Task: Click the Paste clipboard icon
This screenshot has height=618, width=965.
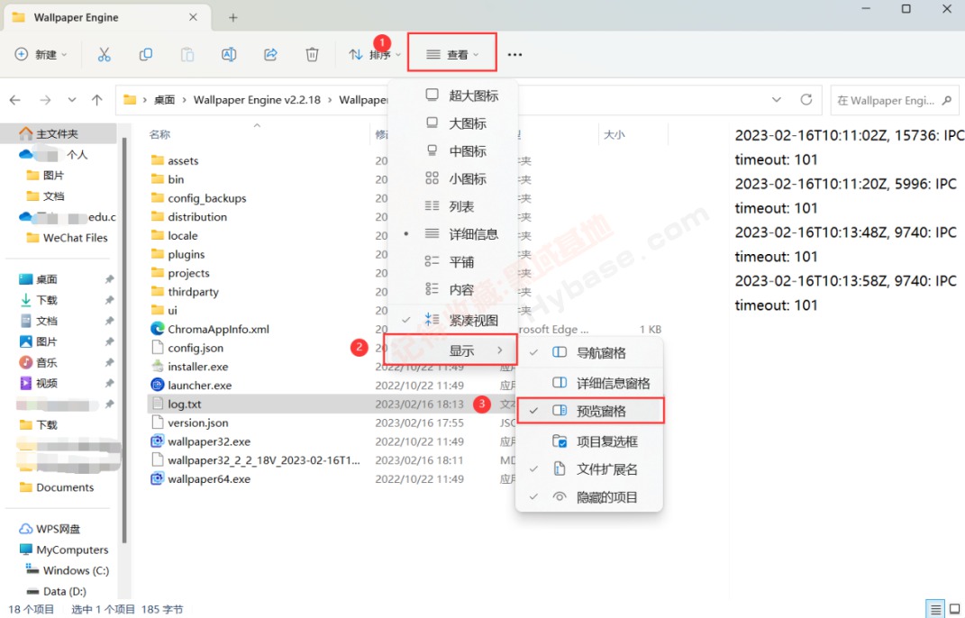Action: point(187,55)
